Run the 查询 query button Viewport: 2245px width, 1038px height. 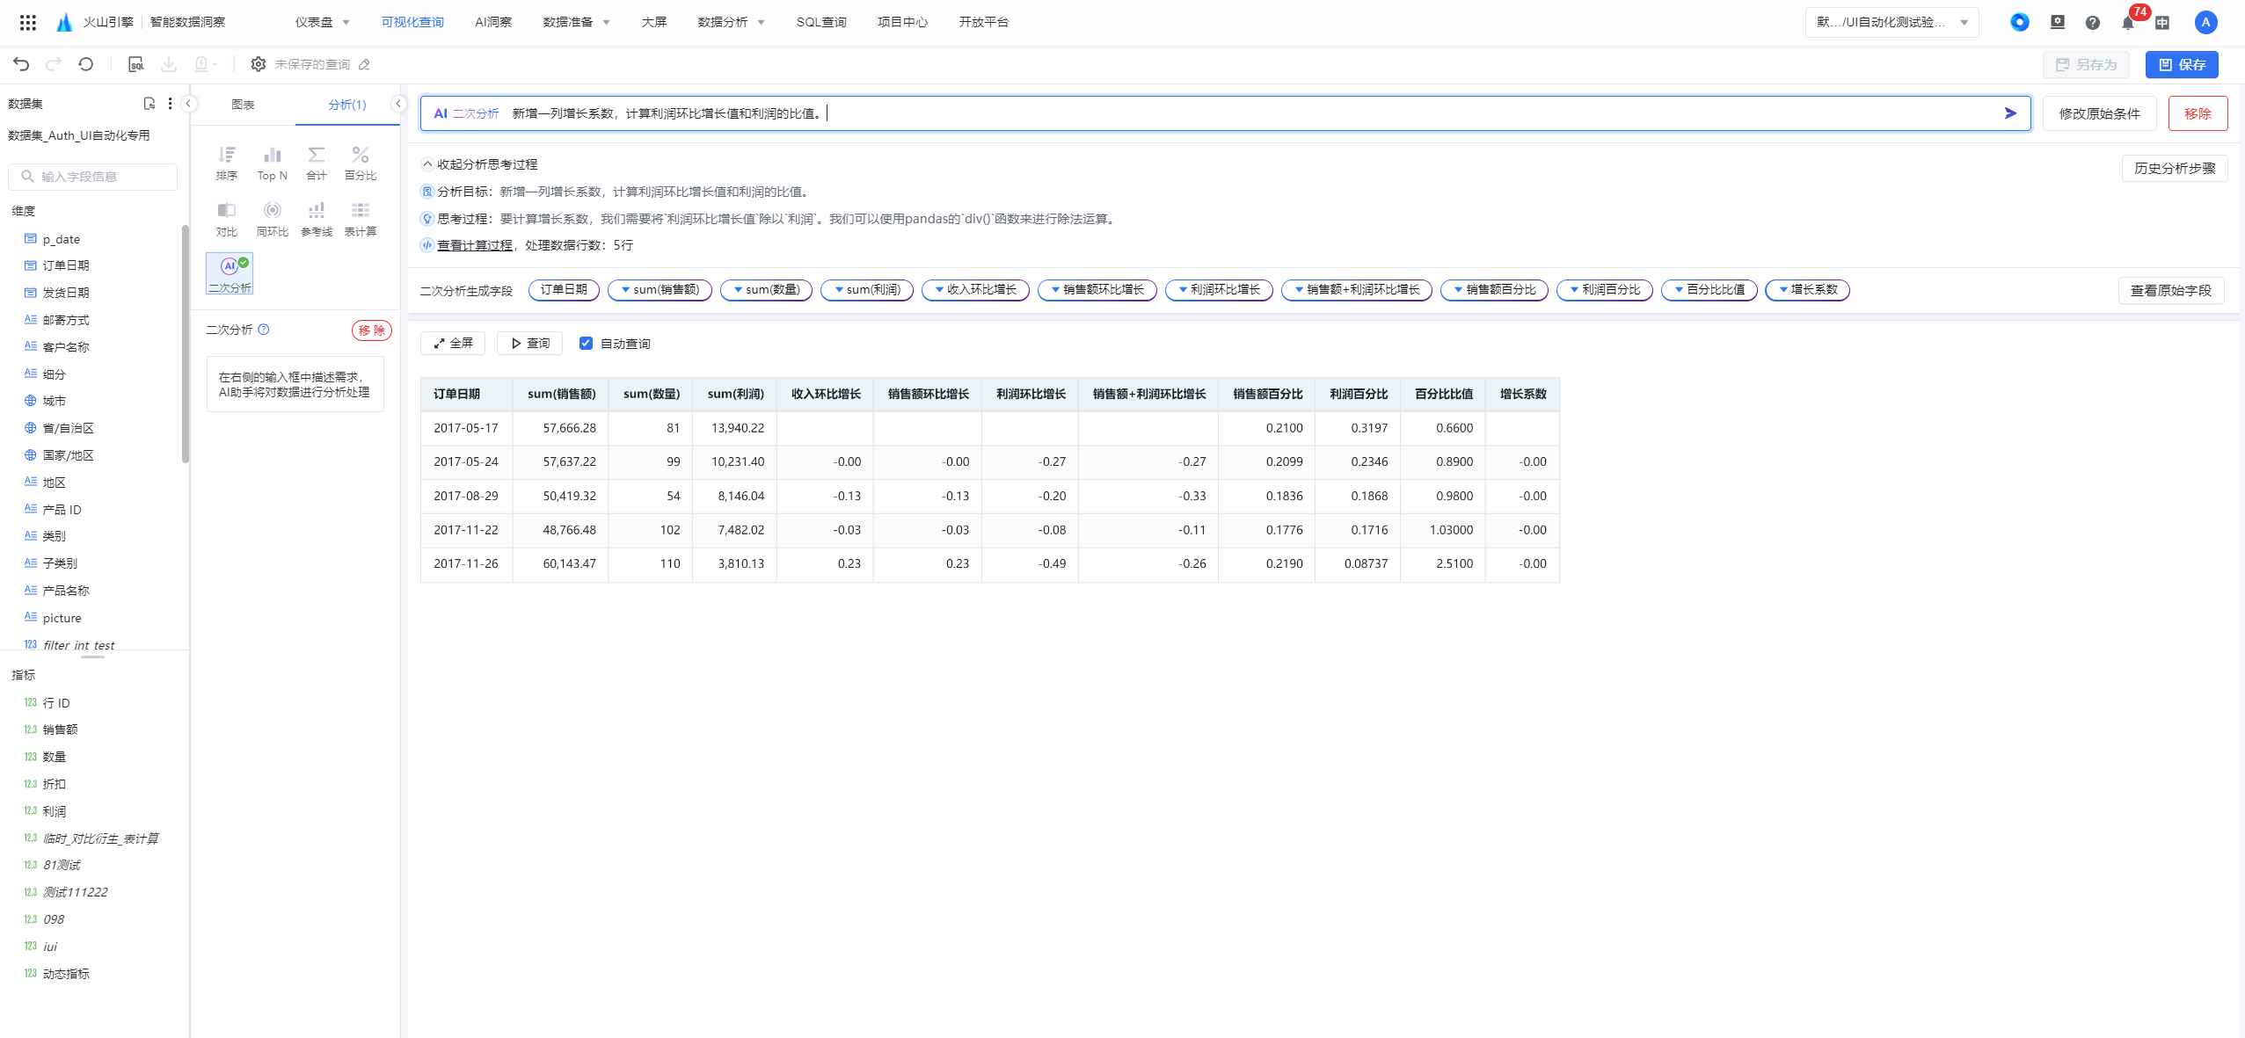point(529,344)
